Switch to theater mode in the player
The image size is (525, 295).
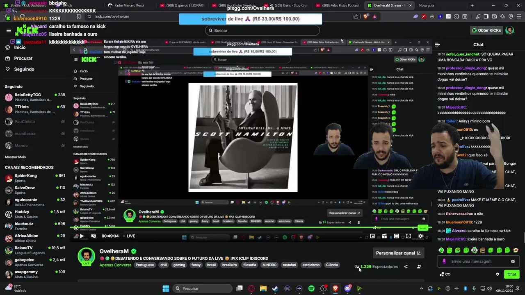(x=396, y=236)
